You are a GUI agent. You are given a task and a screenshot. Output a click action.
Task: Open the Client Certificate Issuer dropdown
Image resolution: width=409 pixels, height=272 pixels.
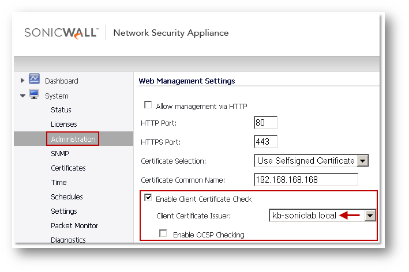click(370, 216)
